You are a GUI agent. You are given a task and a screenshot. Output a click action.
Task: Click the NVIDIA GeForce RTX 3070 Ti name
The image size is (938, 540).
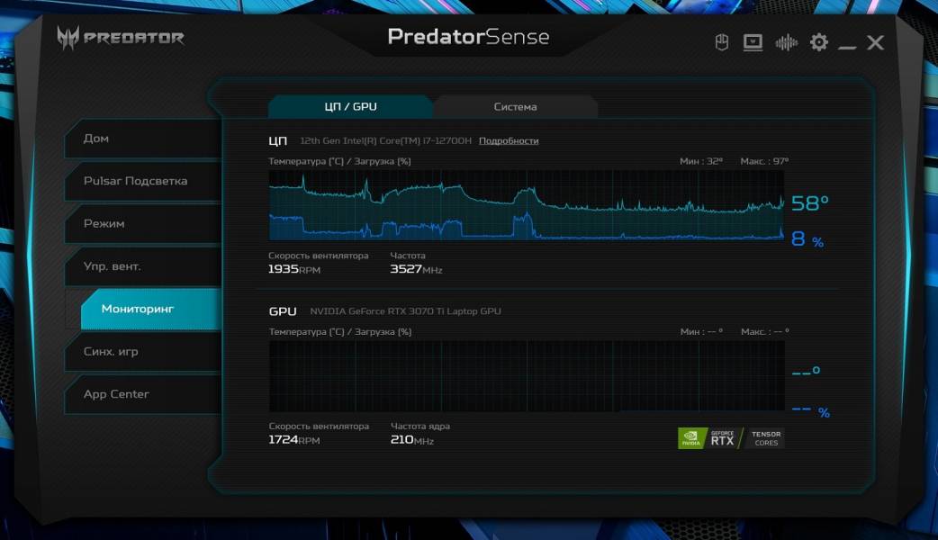pos(406,311)
